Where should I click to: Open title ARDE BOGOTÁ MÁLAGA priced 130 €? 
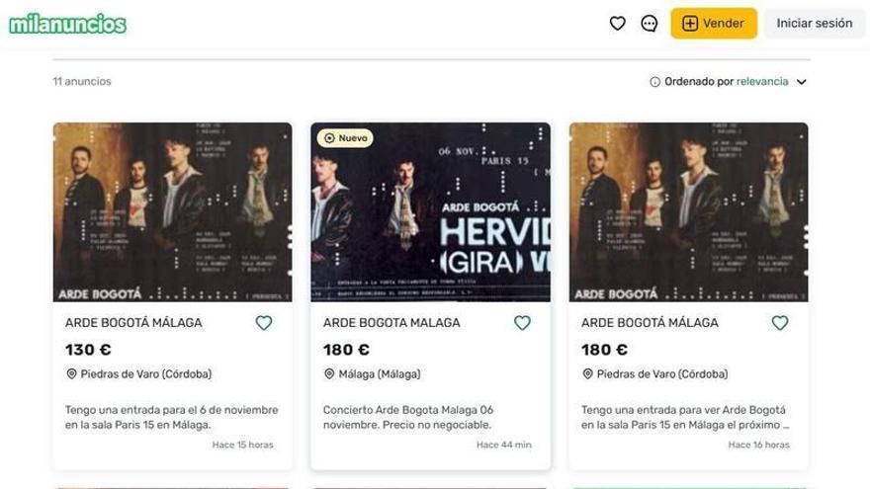133,323
